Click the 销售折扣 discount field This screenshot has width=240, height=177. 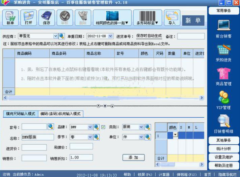click(x=81, y=157)
